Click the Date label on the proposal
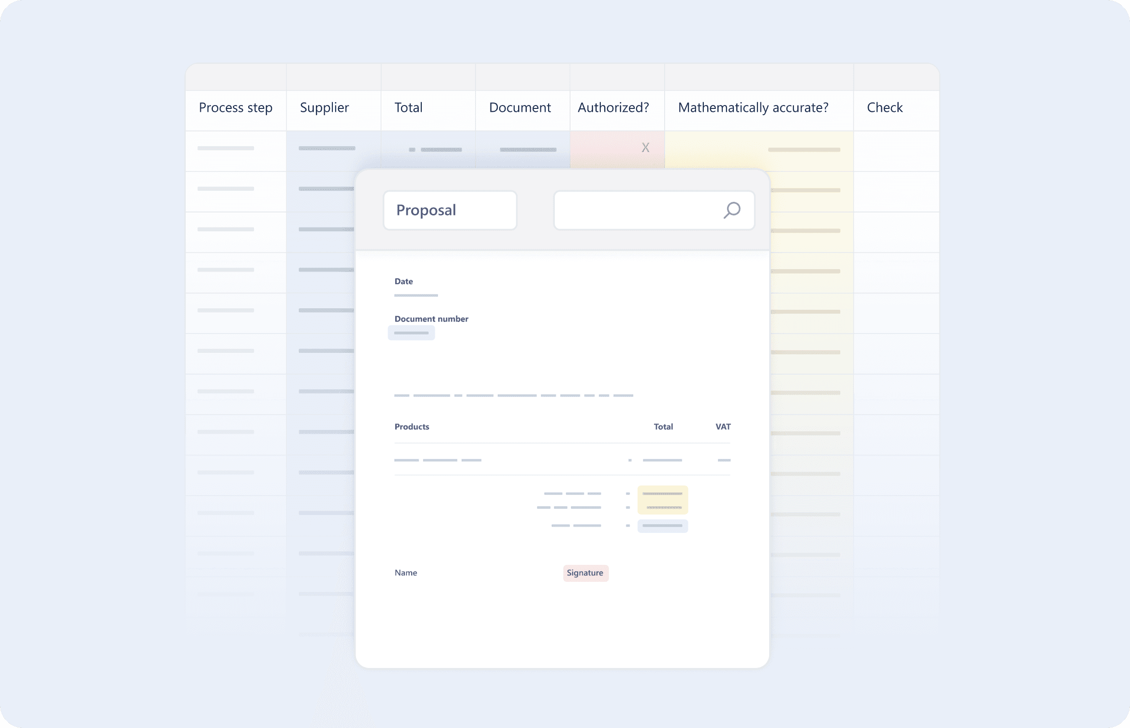 pos(403,281)
